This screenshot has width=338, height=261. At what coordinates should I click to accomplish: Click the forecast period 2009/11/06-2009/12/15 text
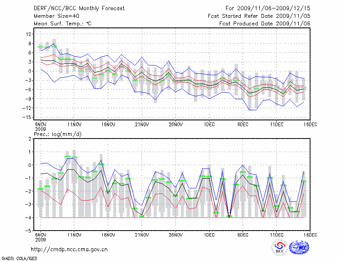(x=267, y=8)
